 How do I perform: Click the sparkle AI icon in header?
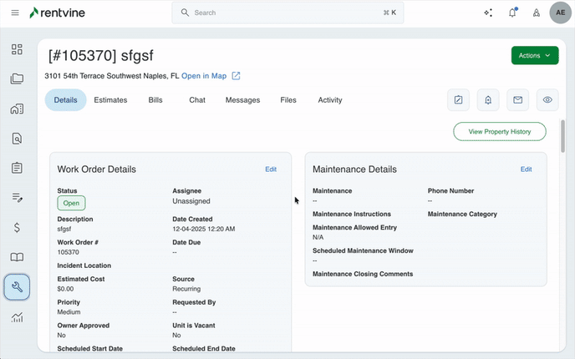tap(488, 13)
